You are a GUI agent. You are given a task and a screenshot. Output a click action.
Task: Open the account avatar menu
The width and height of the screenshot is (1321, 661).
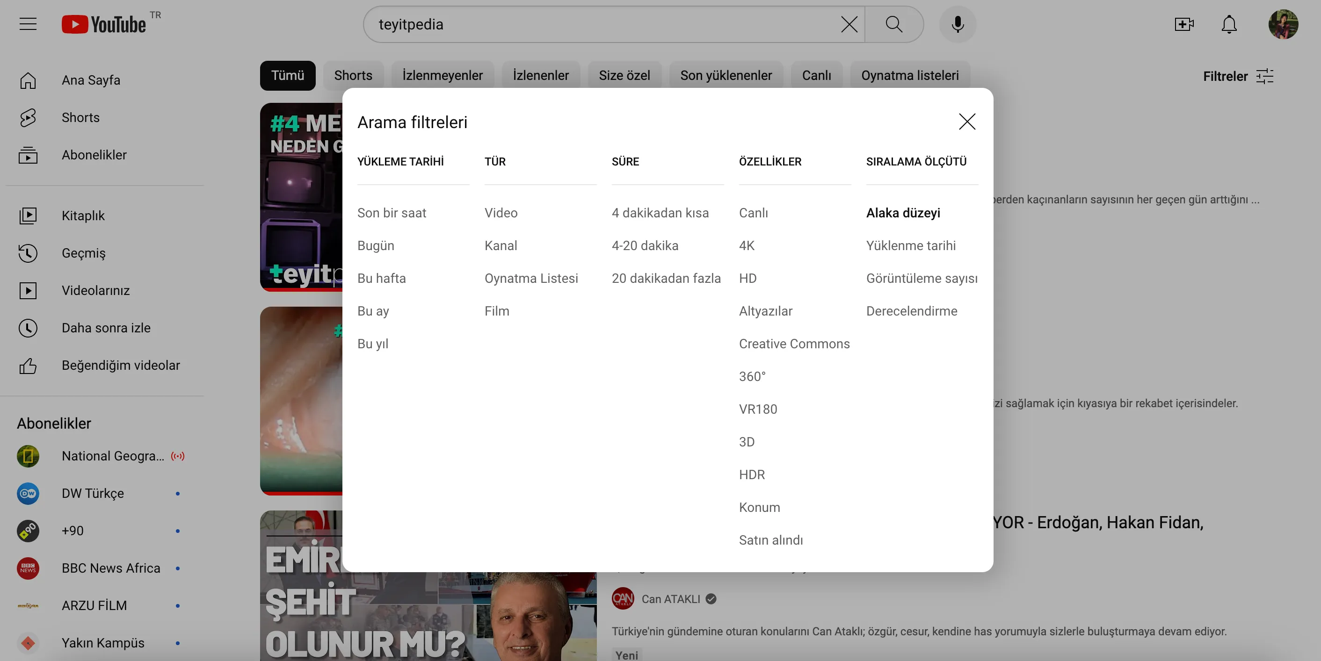[1283, 24]
